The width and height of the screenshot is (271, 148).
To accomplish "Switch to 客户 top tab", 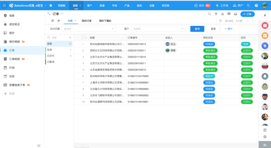I will 89,5.
